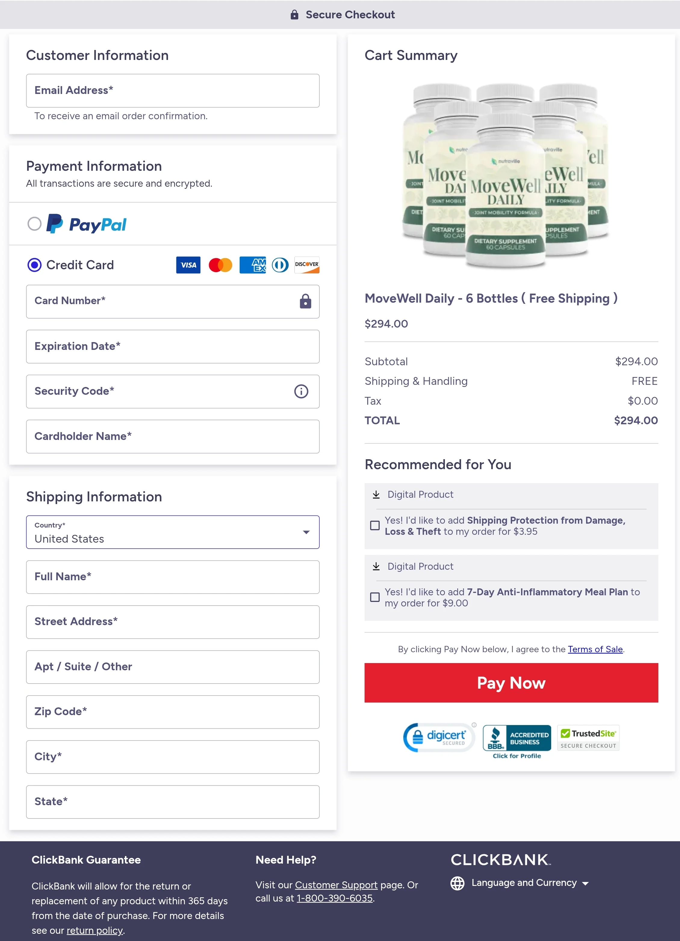Open the Terms of Sale link
Viewport: 680px width, 941px height.
(595, 649)
